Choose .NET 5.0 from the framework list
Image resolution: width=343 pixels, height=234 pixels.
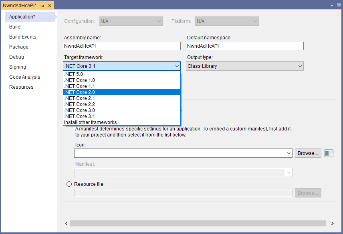[122, 74]
